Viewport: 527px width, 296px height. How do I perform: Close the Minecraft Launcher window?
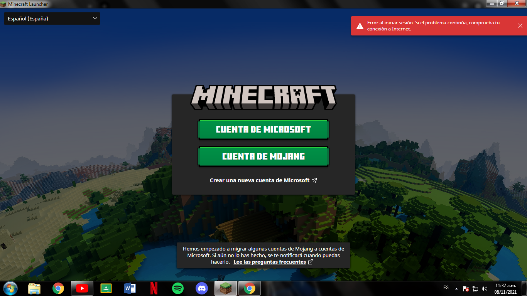click(516, 3)
